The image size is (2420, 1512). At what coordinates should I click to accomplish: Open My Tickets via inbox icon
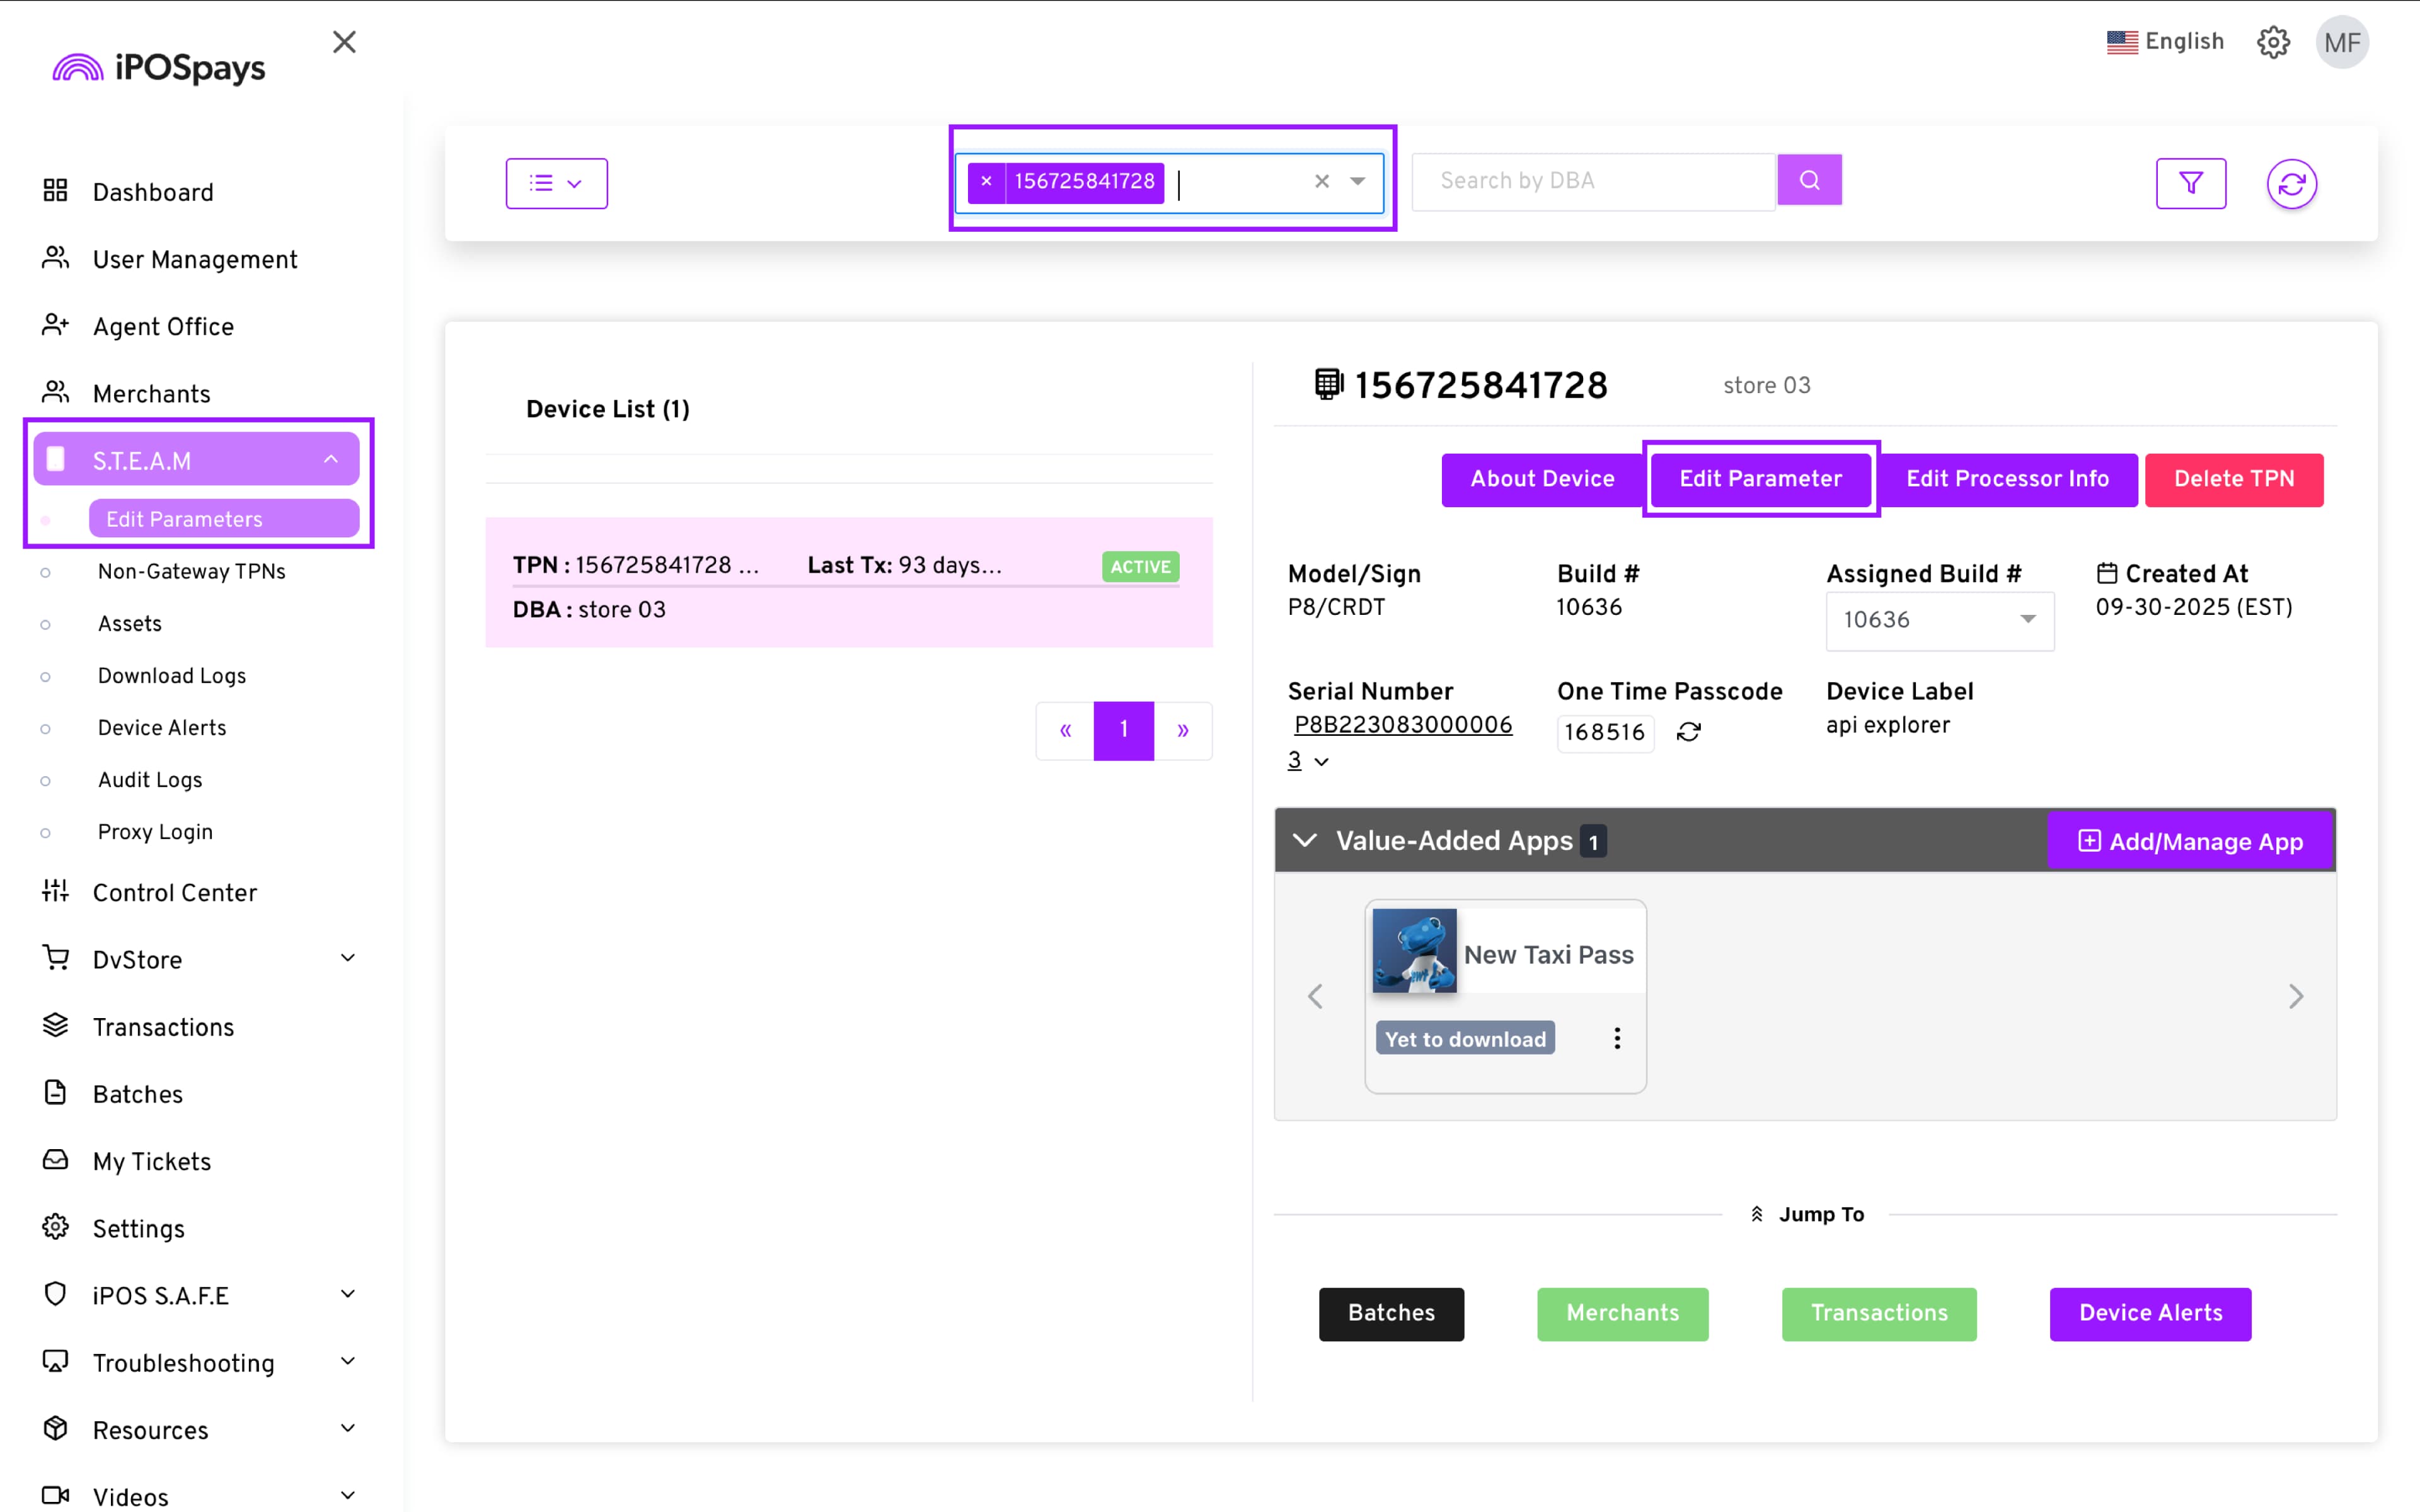click(x=55, y=1160)
